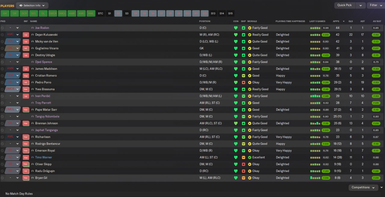Image resolution: width=385 pixels, height=197 pixels.
Task: Click Guglielmo Vicario's morale icon
Action: (x=250, y=48)
